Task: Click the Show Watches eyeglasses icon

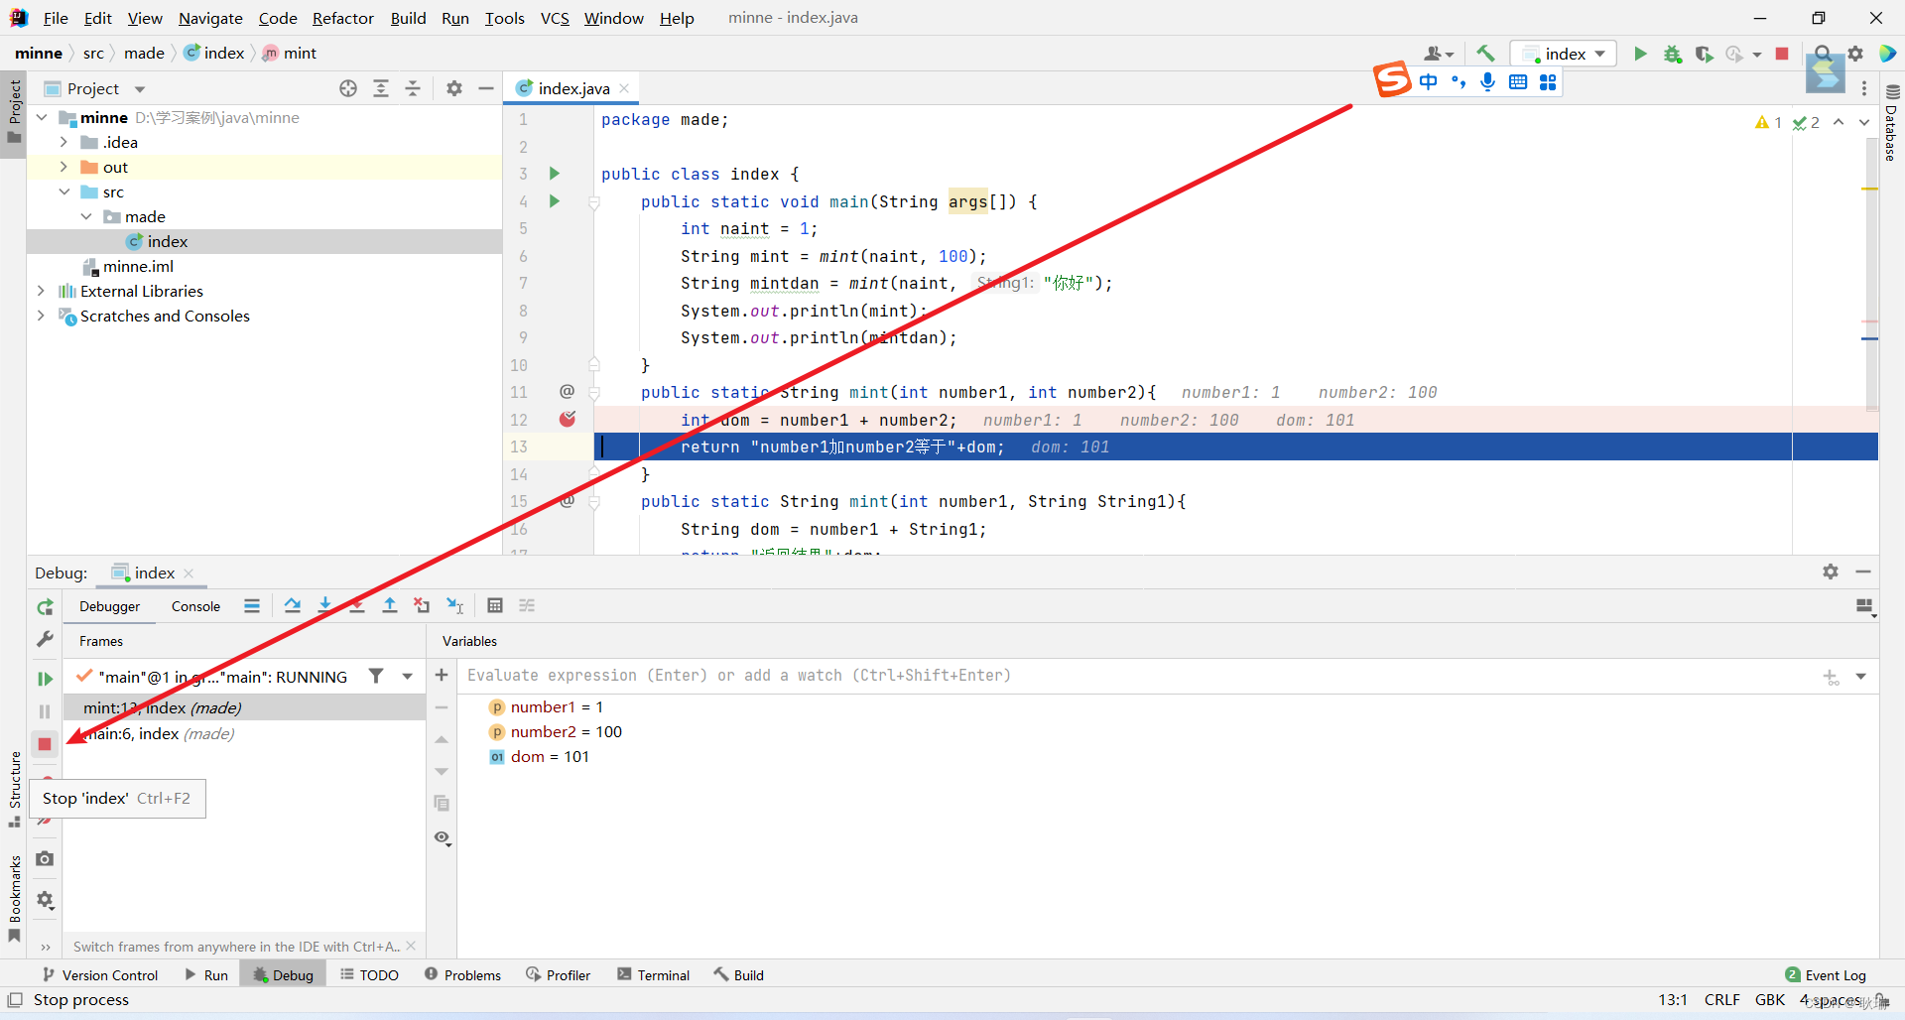Action: point(443,838)
